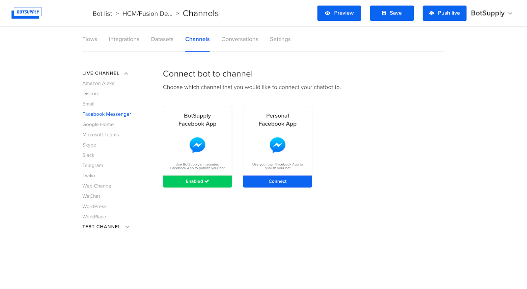Collapse the Live Channel section chevron
The height and width of the screenshot is (289, 527).
click(126, 73)
